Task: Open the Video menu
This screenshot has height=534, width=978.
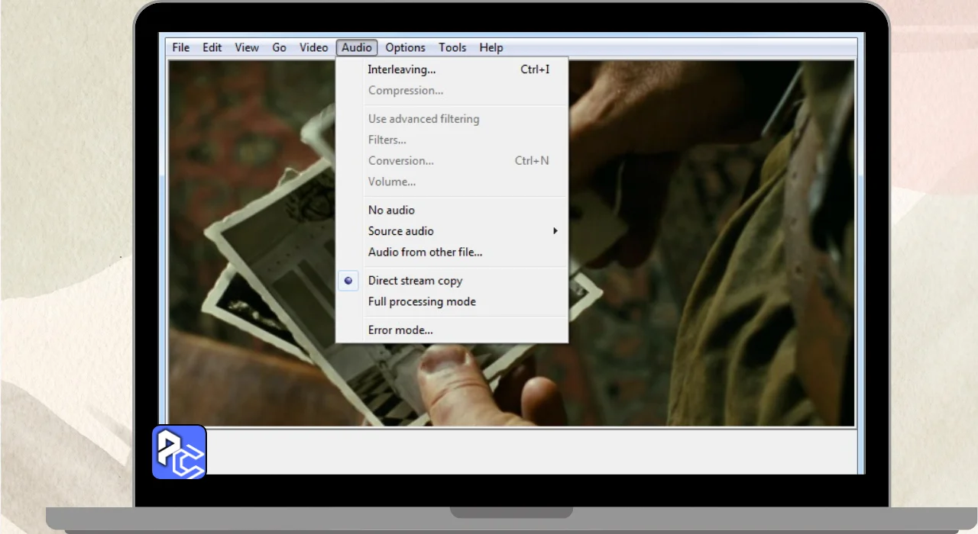Action: 313,47
